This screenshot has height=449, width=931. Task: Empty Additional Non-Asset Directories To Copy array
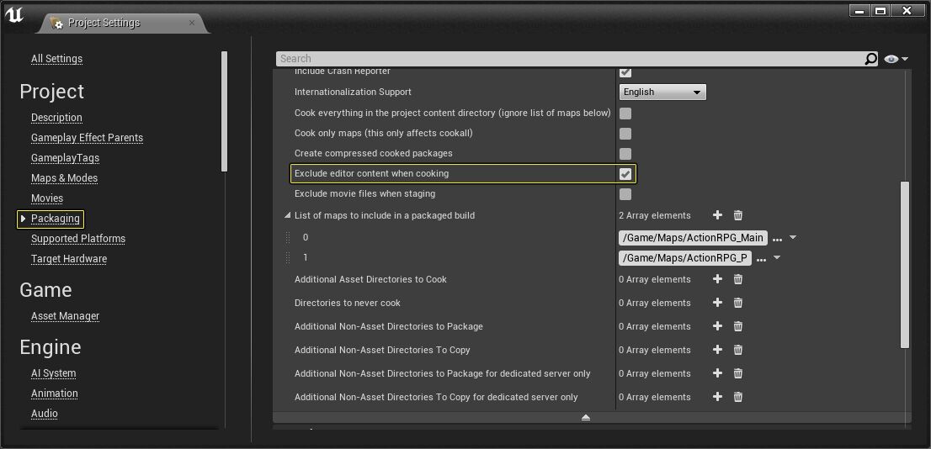click(x=738, y=350)
